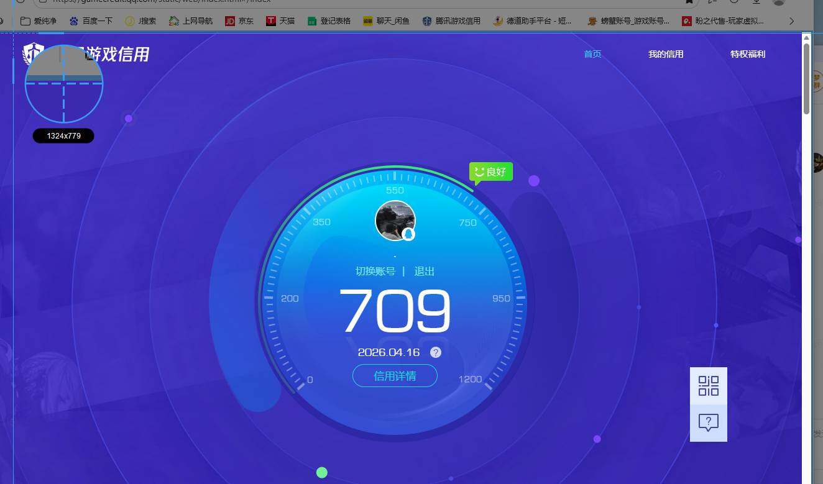Open the 天猫 bookmark
Screen dimensions: 823x484
point(280,21)
